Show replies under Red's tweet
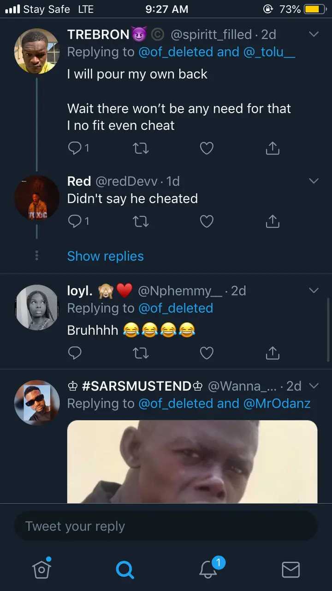Screen dimensions: 332x591 105,256
